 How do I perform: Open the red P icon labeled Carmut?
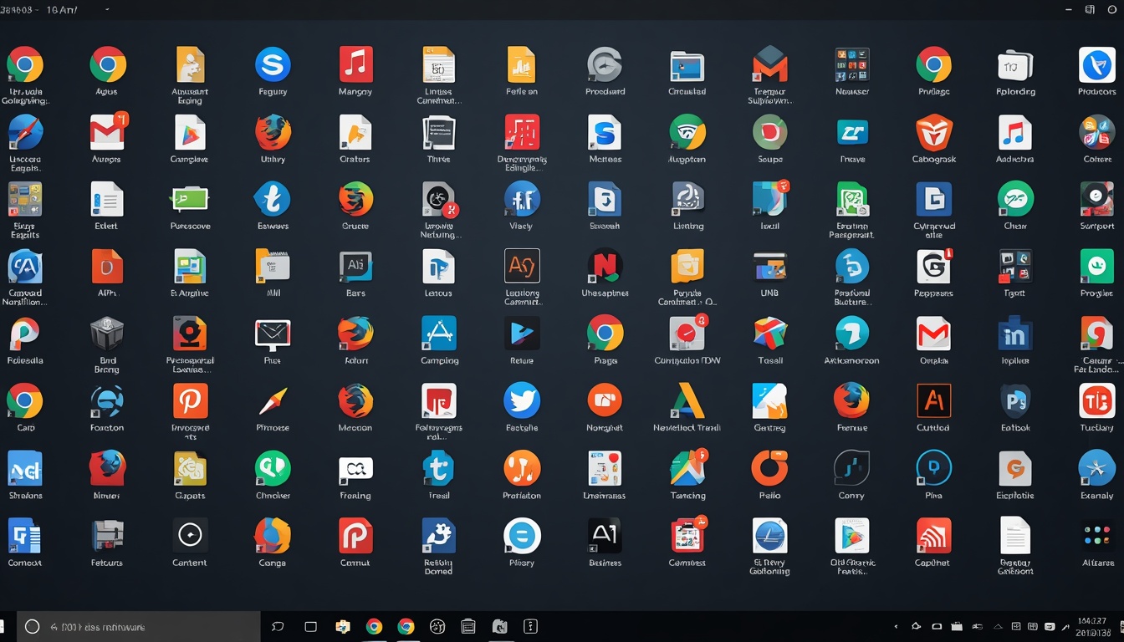click(355, 536)
